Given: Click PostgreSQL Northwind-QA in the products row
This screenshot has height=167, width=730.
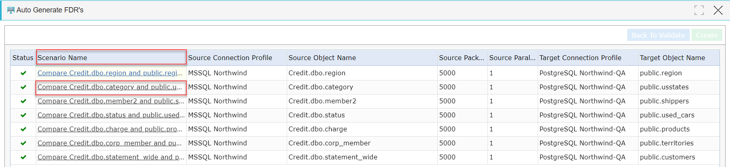Looking at the screenshot, I should click(582, 129).
